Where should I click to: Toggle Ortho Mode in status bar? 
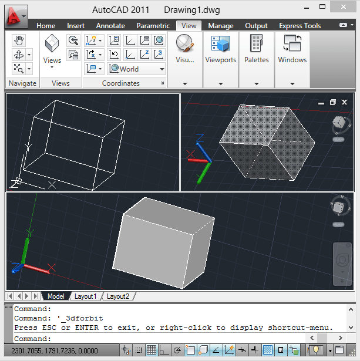click(164, 350)
